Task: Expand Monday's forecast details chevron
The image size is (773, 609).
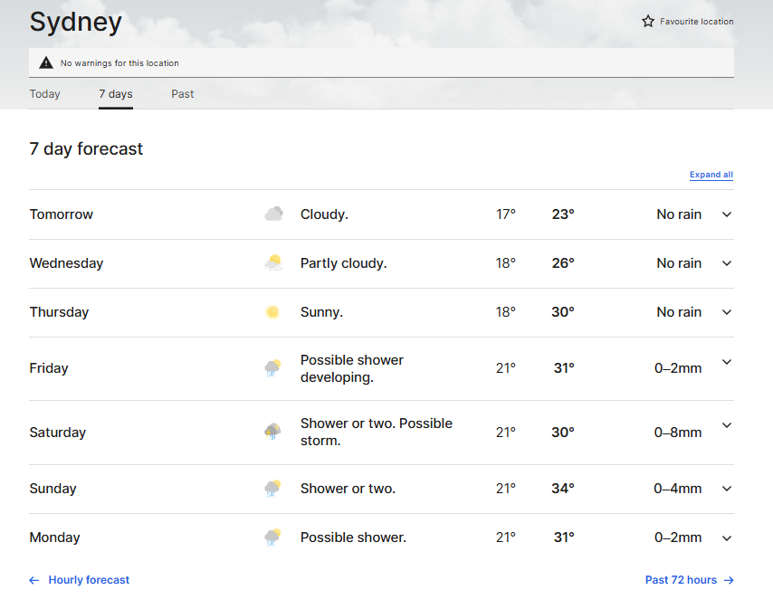Action: 727,538
